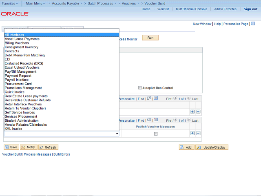261x196 pixels.
Task: Open the Build Errors footer link
Action: click(x=62, y=154)
